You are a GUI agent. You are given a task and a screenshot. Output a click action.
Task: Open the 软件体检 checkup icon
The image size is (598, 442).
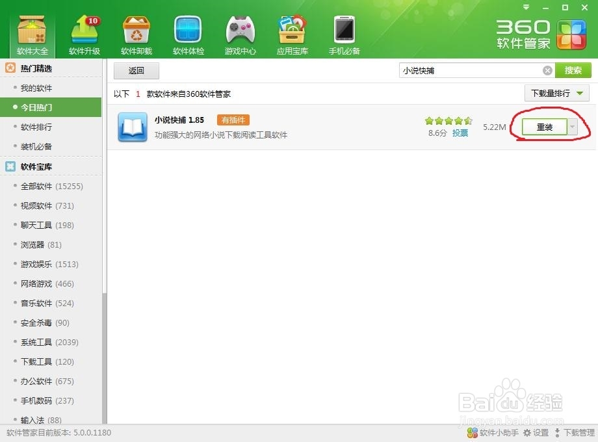188,35
